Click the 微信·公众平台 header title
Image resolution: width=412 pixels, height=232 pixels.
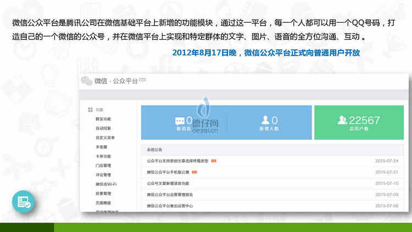pos(116,81)
